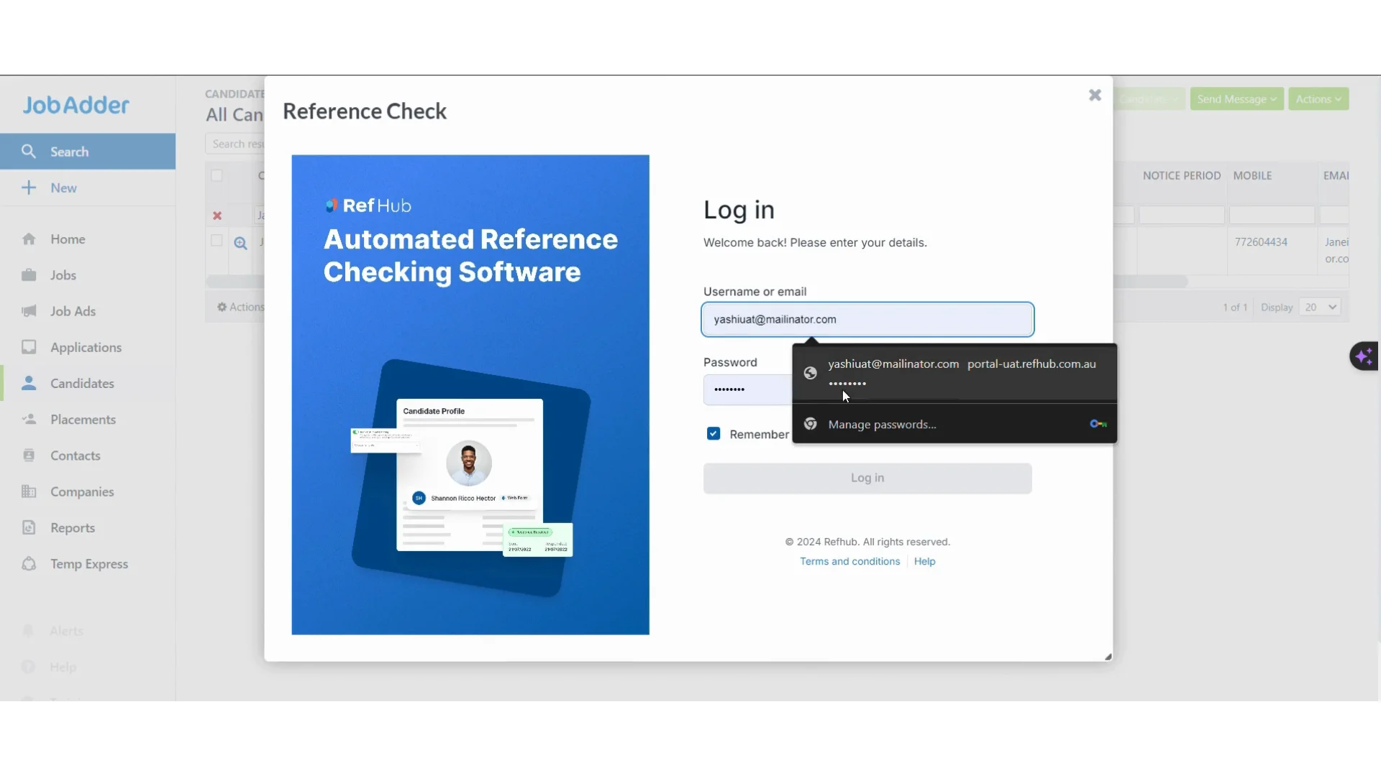Open Alerts from the sidebar
1381x776 pixels.
tap(67, 631)
